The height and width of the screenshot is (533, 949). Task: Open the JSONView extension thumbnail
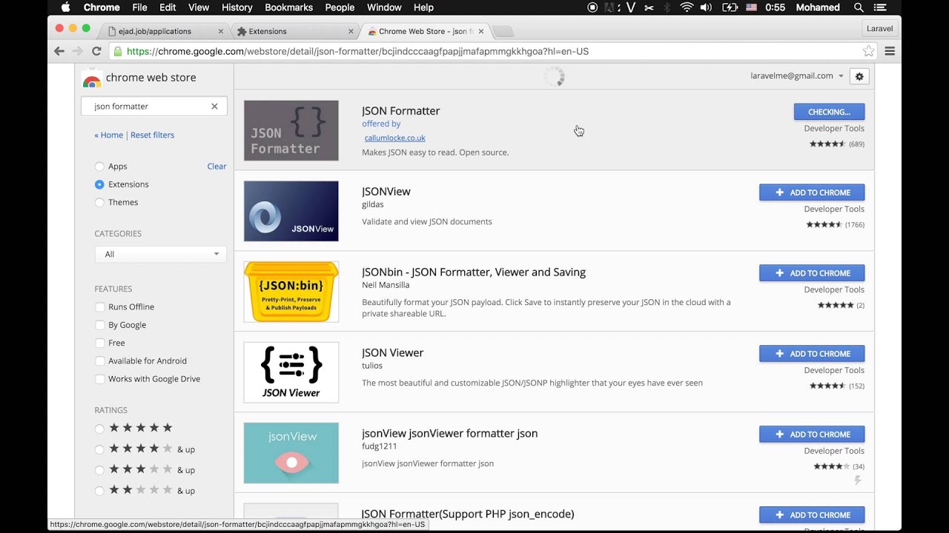pos(291,211)
